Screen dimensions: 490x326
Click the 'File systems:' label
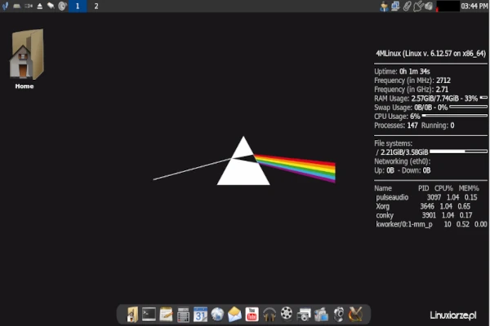click(x=393, y=143)
